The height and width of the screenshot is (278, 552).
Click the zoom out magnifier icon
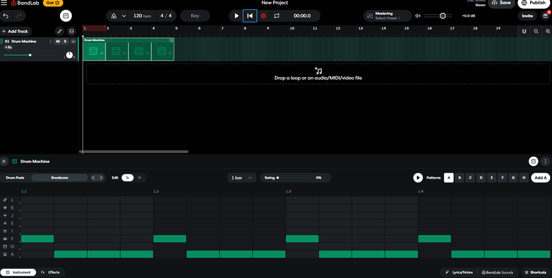coord(536,31)
